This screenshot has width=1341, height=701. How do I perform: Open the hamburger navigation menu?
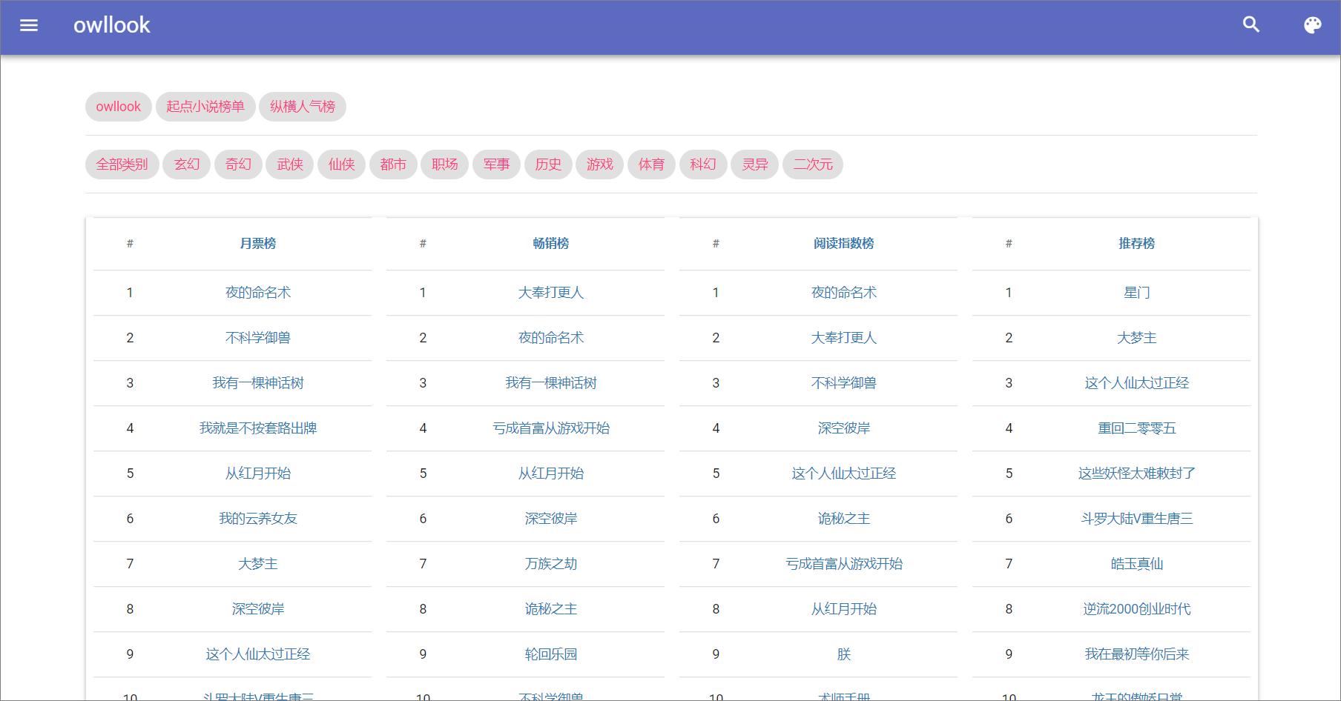click(29, 25)
